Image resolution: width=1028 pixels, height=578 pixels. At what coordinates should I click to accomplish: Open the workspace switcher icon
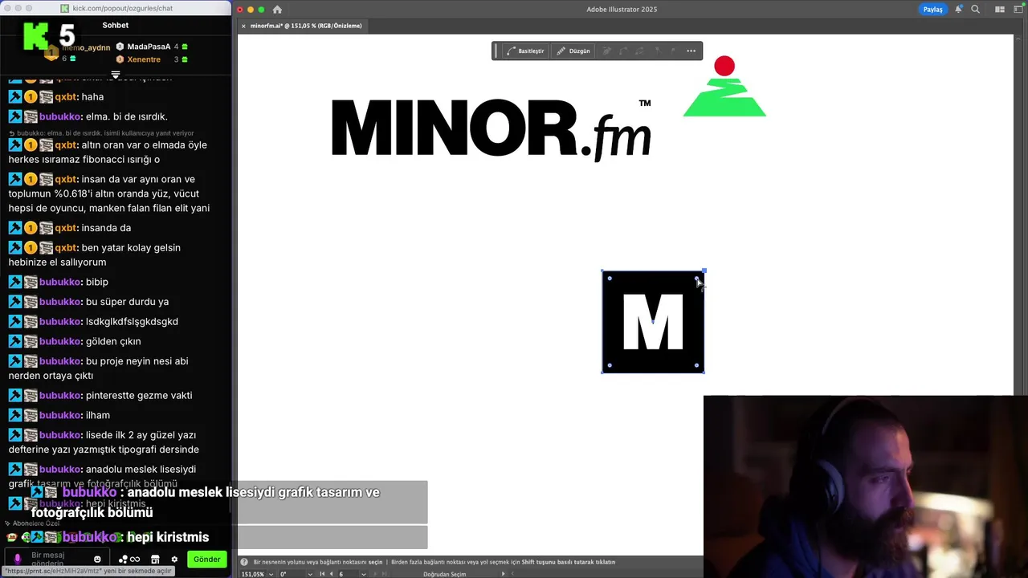(1018, 10)
